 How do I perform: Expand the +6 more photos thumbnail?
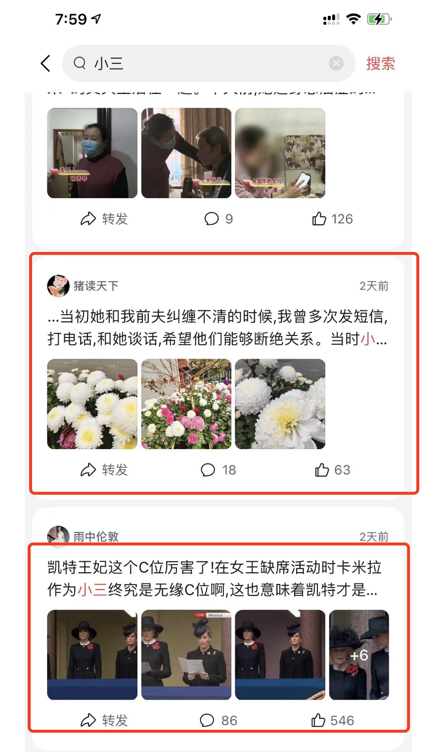point(359,655)
